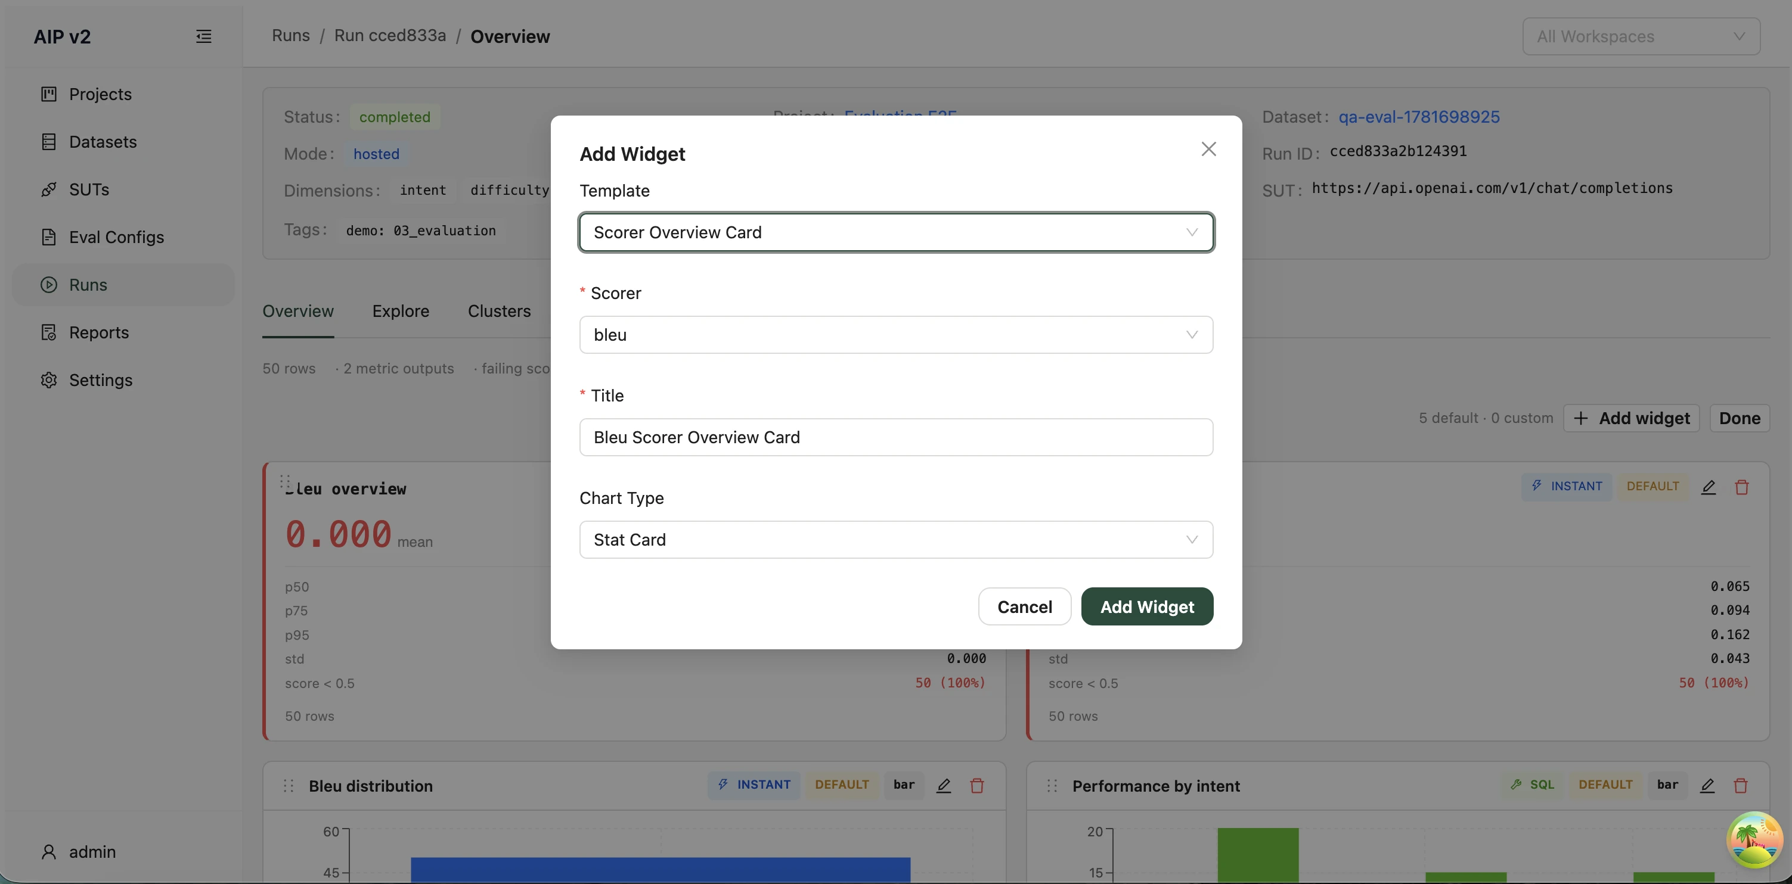
Task: Click the intent dimension tag
Action: (422, 189)
